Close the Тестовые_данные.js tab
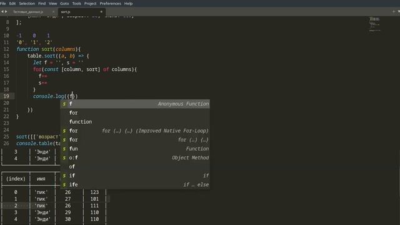Screen dimensions: 400x225 pyautogui.click(x=53, y=12)
